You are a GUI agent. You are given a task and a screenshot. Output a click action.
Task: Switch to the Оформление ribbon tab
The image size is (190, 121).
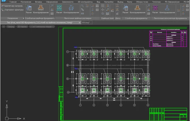pyautogui.click(x=52, y=2)
